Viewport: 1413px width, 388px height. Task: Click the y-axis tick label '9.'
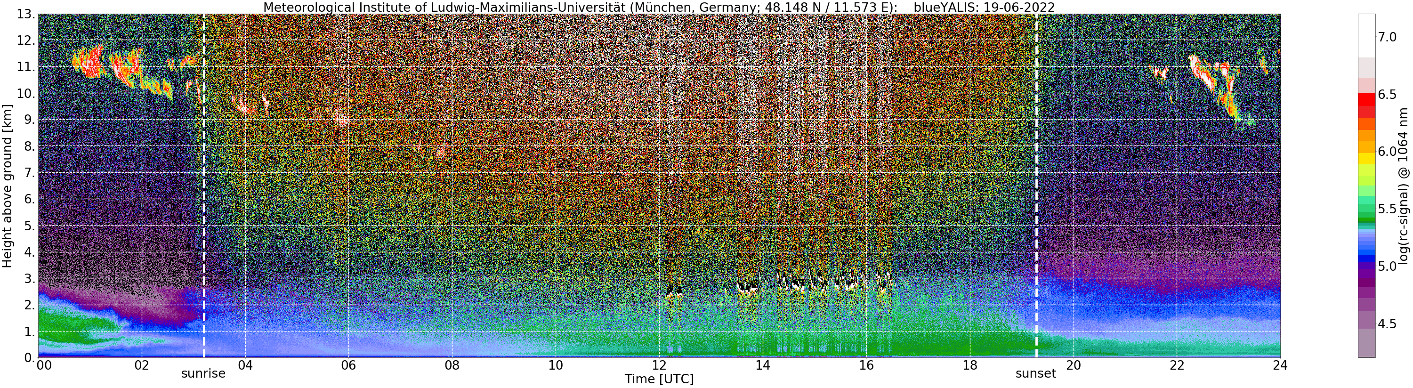point(29,120)
